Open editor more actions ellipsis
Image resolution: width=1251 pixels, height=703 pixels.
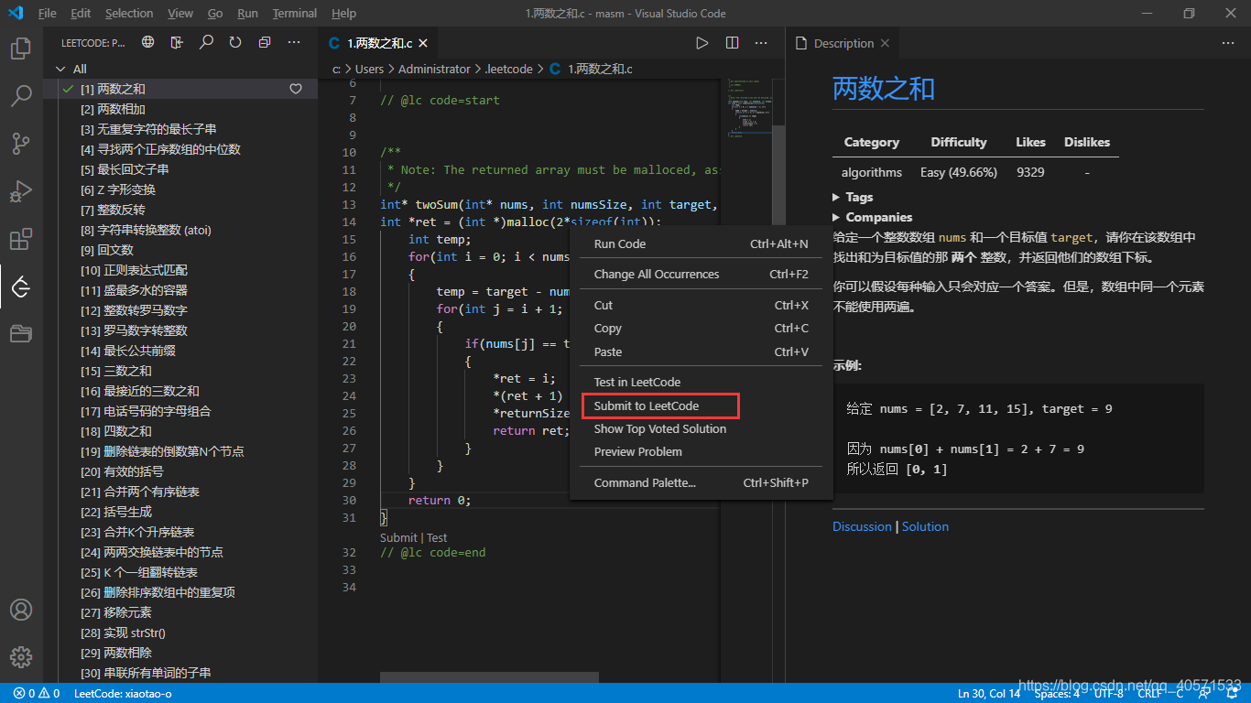761,43
